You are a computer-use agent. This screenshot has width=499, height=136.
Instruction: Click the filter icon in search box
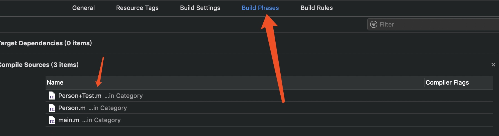[374, 24]
